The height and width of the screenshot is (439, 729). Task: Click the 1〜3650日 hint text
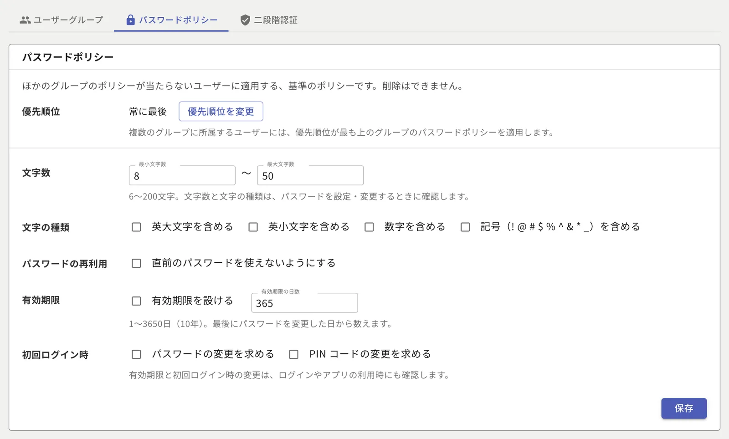click(261, 324)
